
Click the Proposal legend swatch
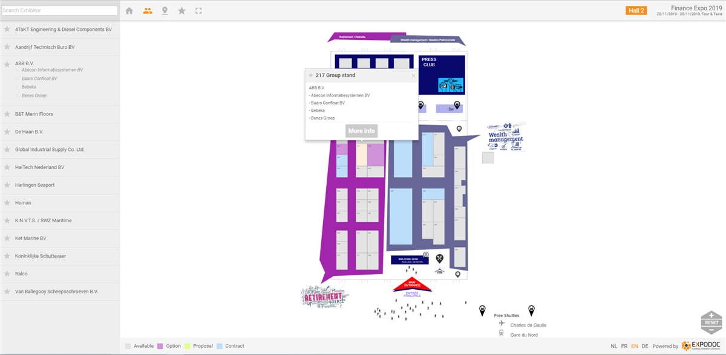pos(188,346)
